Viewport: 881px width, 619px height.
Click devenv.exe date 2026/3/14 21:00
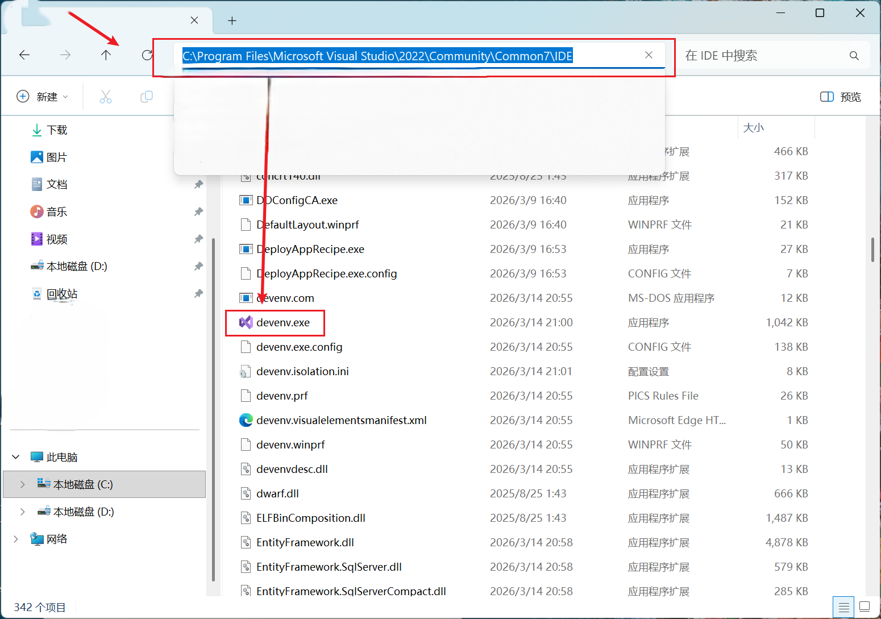click(x=531, y=323)
